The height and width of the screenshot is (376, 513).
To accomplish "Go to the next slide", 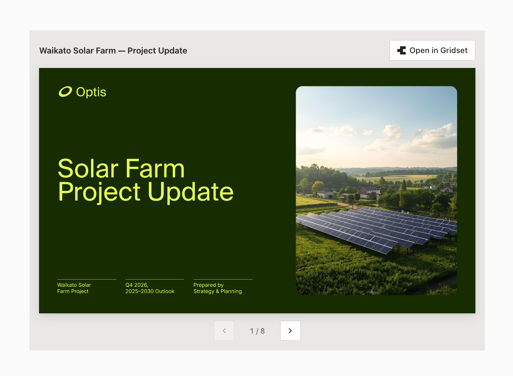I will pos(290,331).
